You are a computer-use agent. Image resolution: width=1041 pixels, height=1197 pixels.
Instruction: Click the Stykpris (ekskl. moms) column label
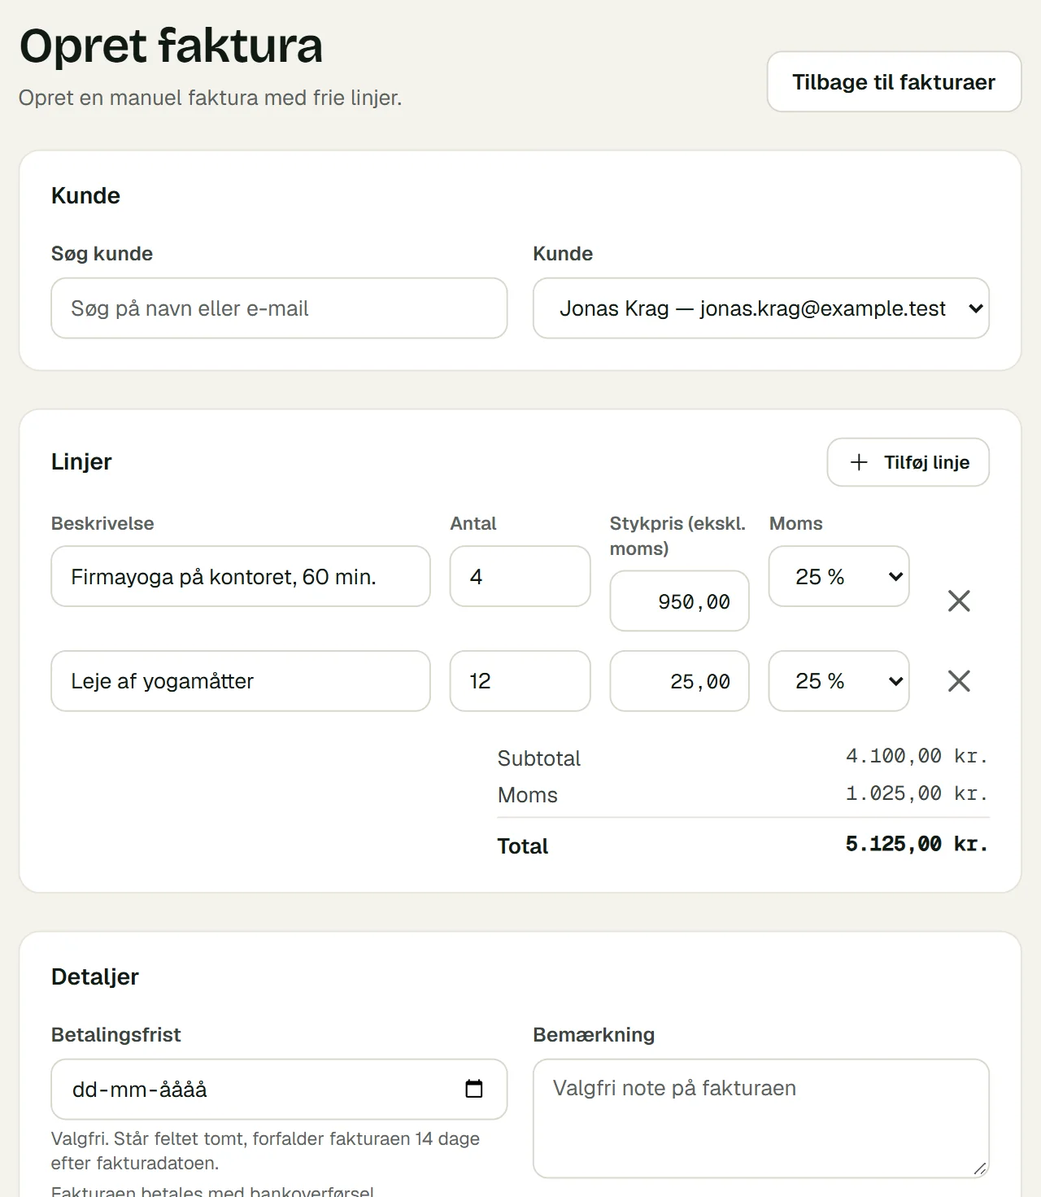pyautogui.click(x=677, y=535)
